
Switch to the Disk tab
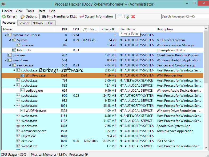(x=50, y=23)
